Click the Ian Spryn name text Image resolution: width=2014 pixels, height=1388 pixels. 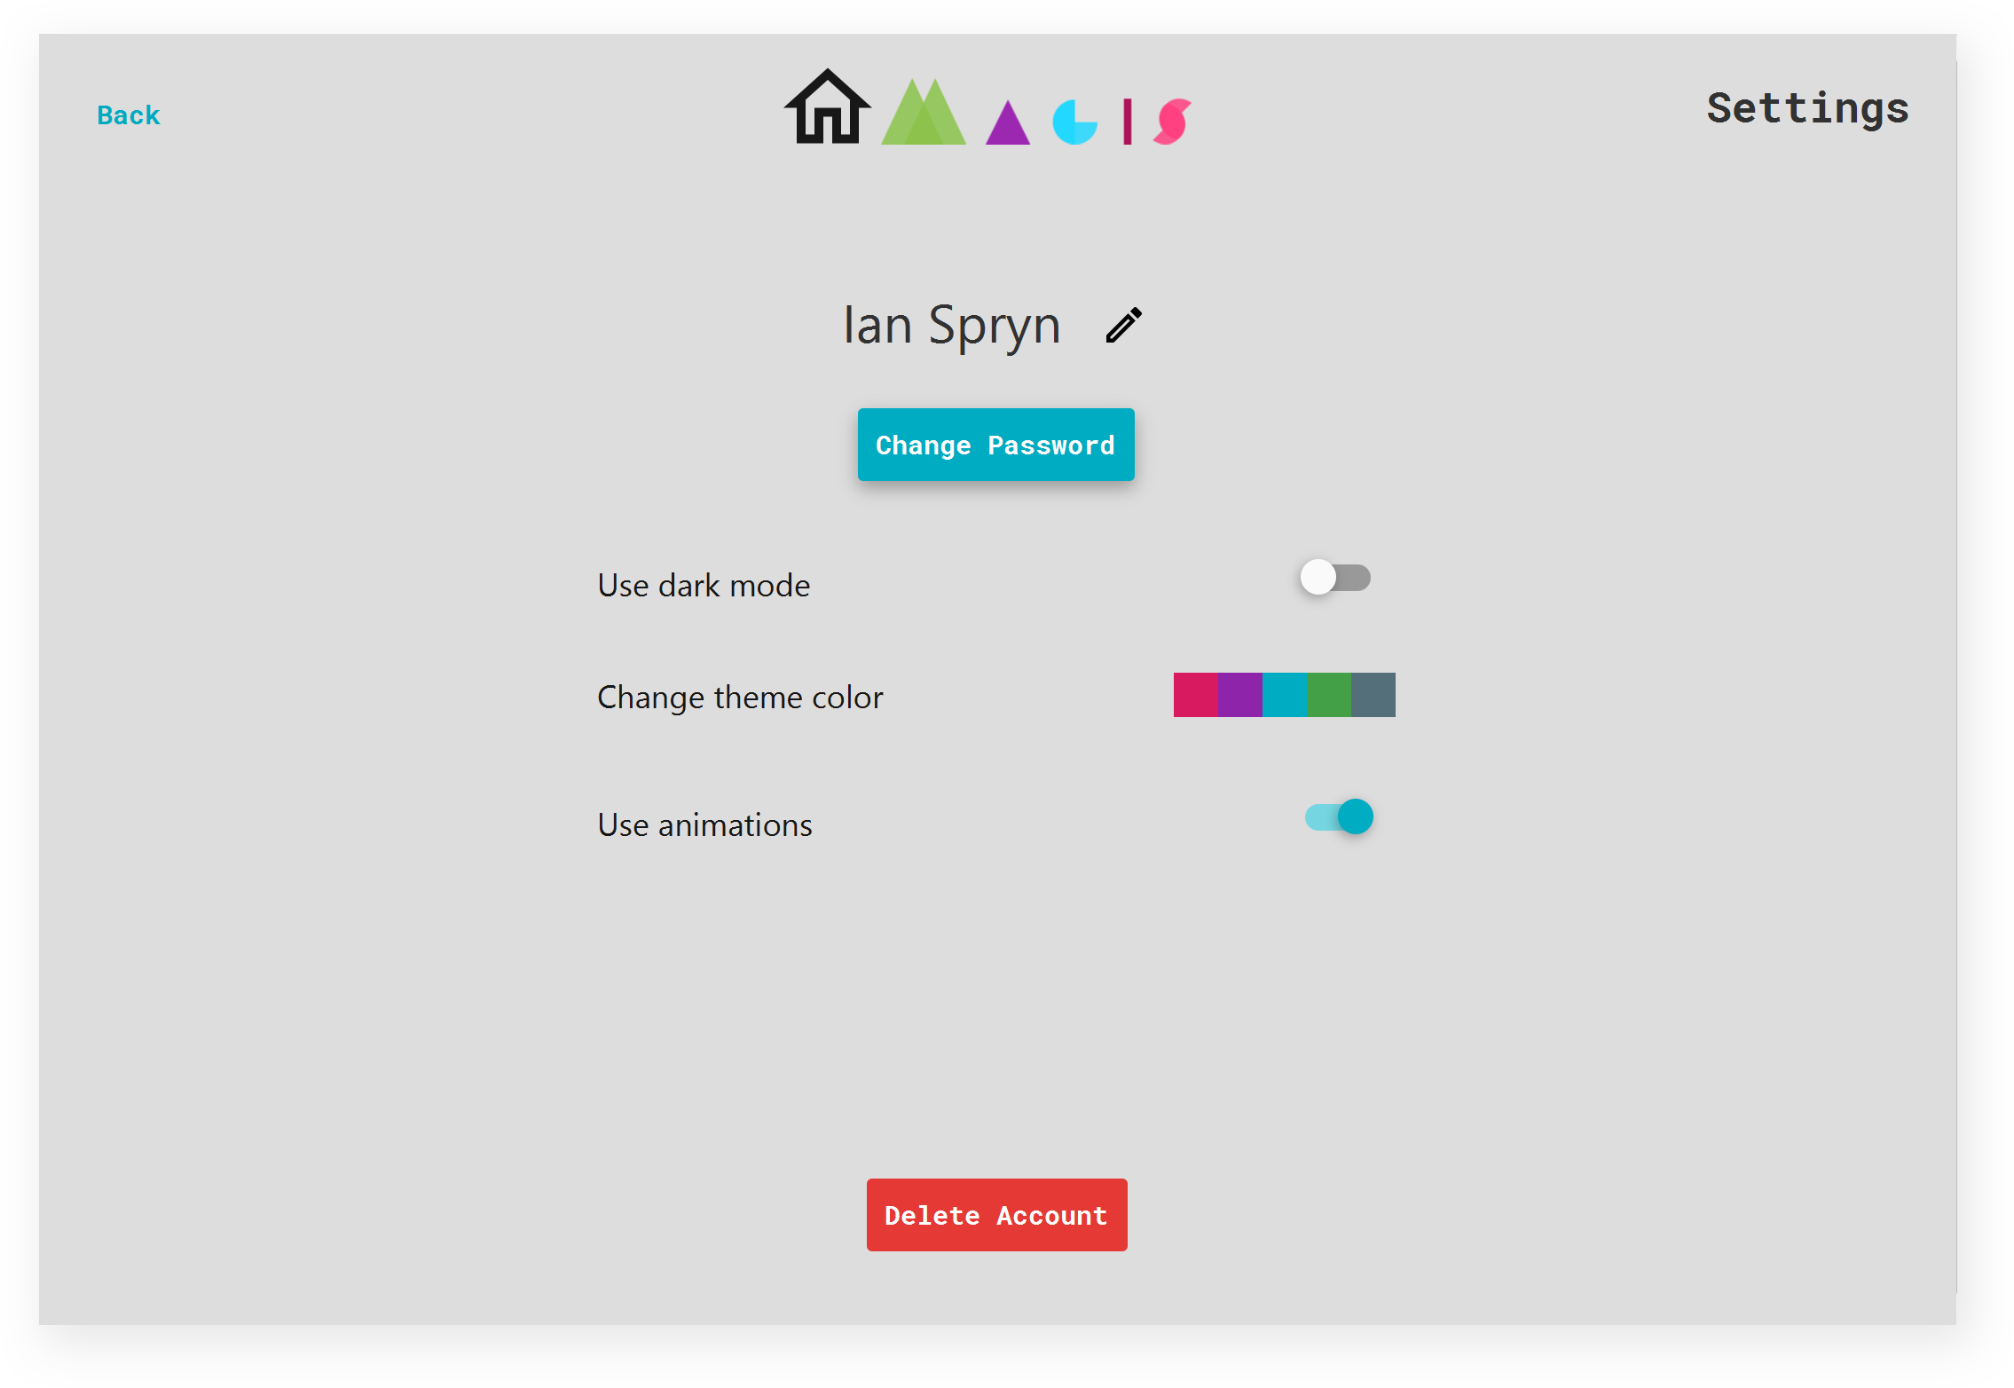pos(951,325)
